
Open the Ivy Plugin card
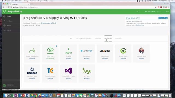(x=87, y=73)
